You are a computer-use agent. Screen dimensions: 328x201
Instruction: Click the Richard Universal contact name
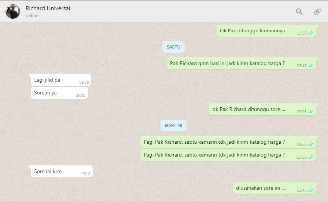click(x=48, y=8)
